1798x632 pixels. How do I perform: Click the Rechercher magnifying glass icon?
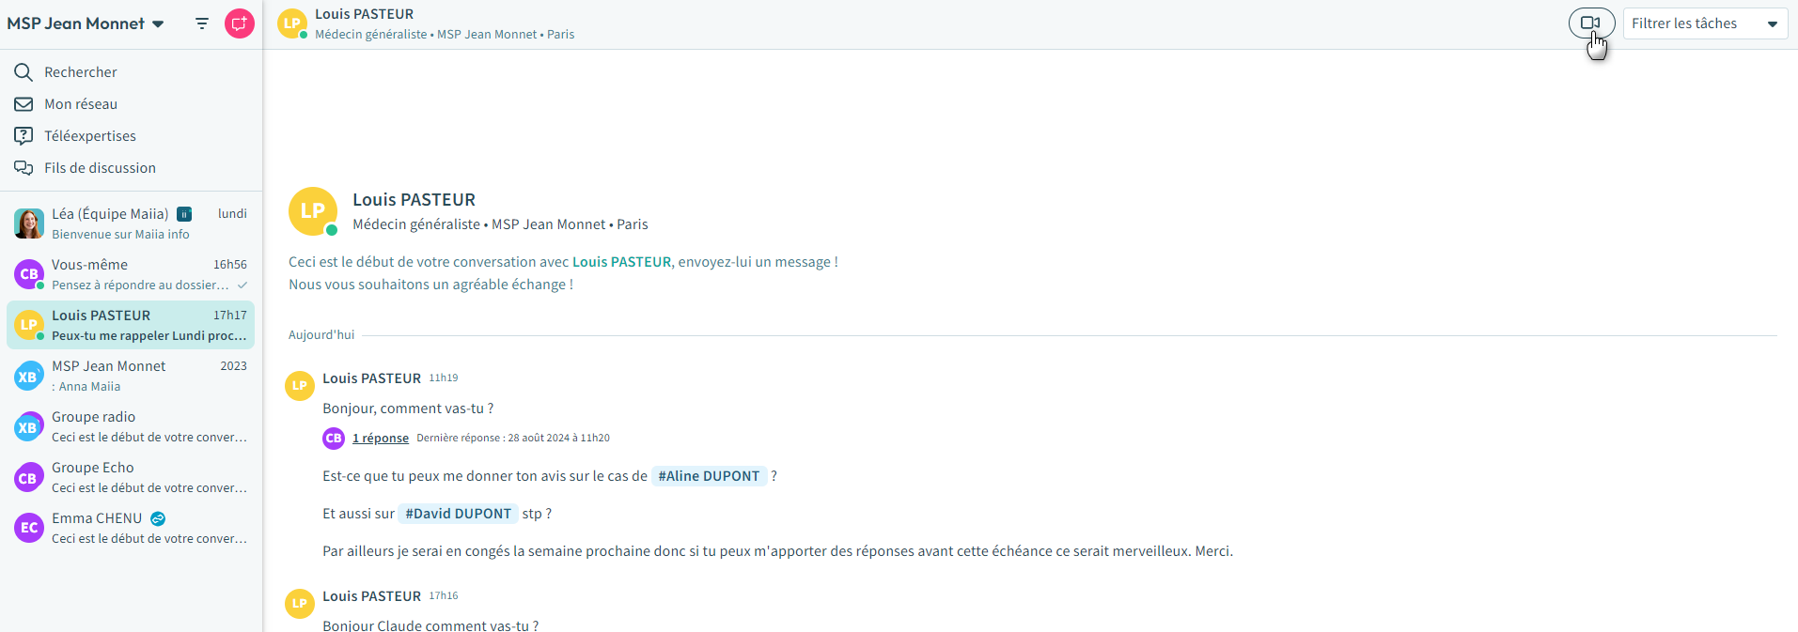tap(23, 72)
